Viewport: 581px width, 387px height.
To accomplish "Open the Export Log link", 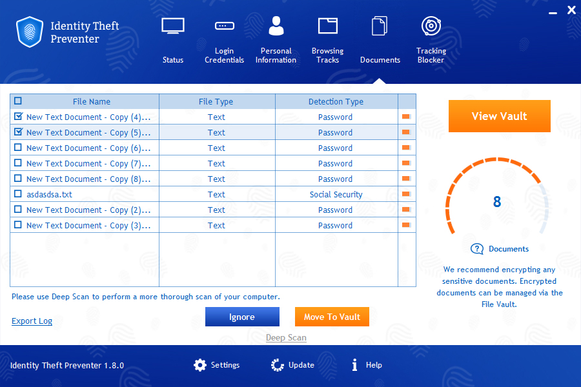I will [x=32, y=321].
